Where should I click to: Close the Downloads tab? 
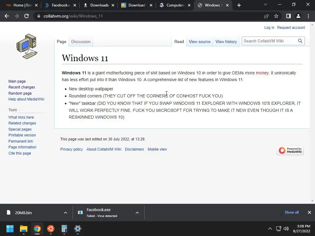113,5
